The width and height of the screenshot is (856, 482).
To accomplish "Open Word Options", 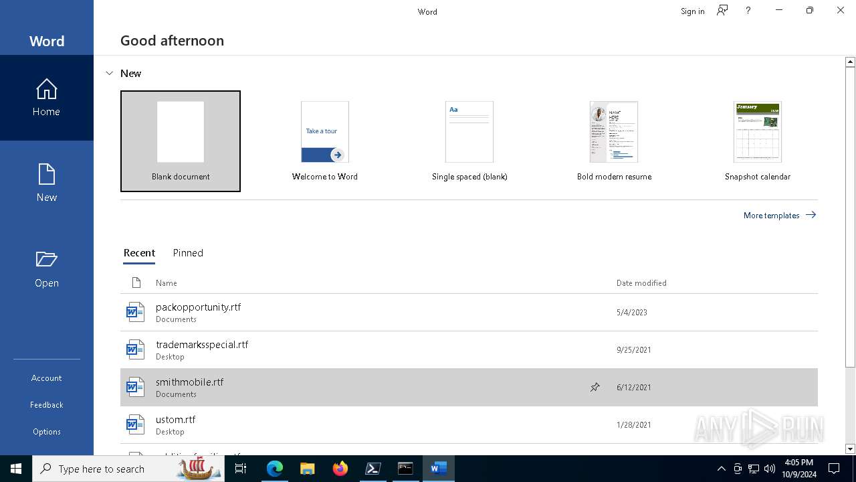I will pyautogui.click(x=46, y=431).
